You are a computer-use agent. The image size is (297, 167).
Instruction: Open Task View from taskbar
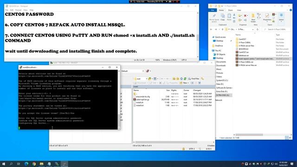coord(19,164)
